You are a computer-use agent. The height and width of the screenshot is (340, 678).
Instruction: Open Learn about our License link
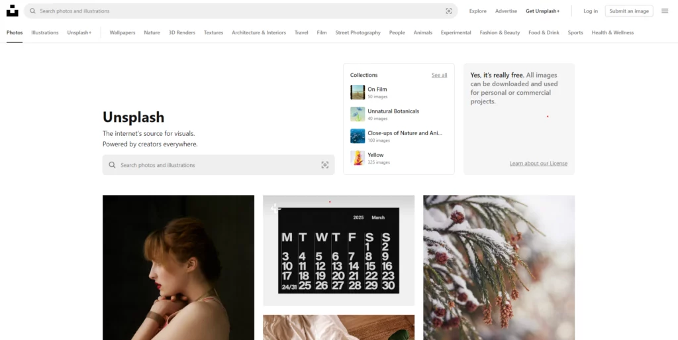(x=538, y=164)
